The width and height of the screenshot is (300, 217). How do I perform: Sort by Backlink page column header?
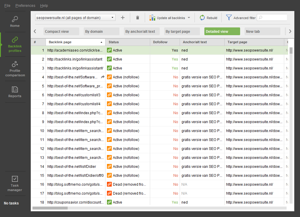[74, 42]
